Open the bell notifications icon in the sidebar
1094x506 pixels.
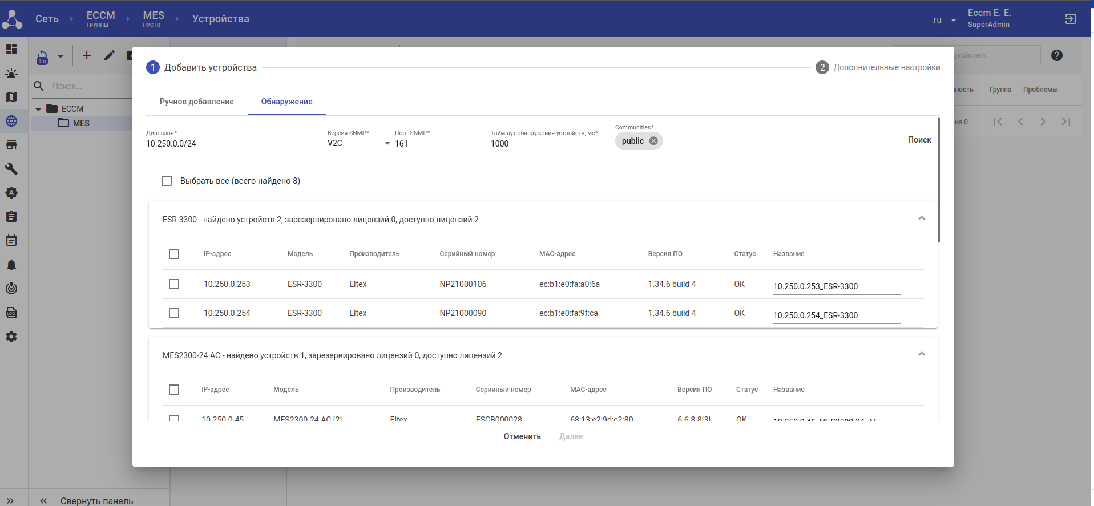click(x=11, y=265)
